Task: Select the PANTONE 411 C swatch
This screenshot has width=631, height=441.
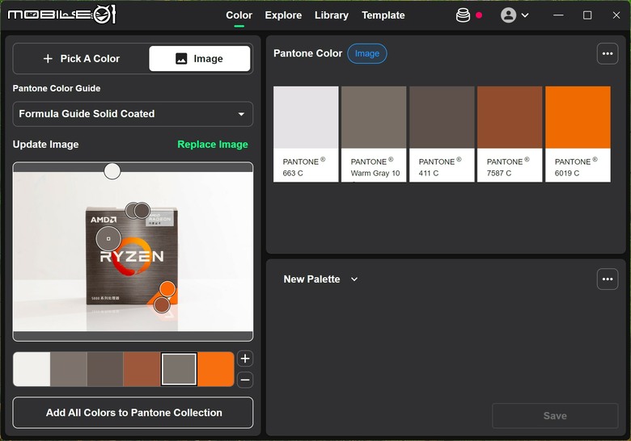Action: click(442, 134)
